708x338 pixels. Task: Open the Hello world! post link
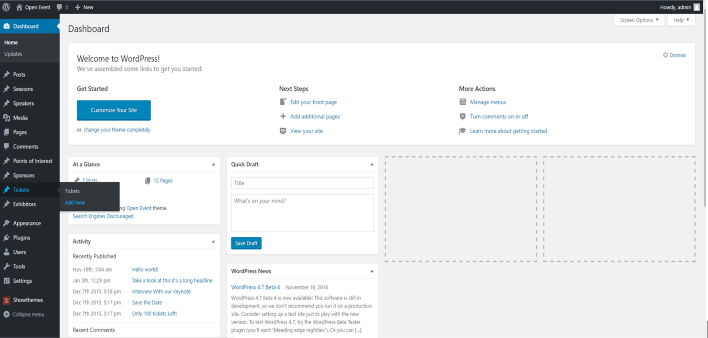145,269
